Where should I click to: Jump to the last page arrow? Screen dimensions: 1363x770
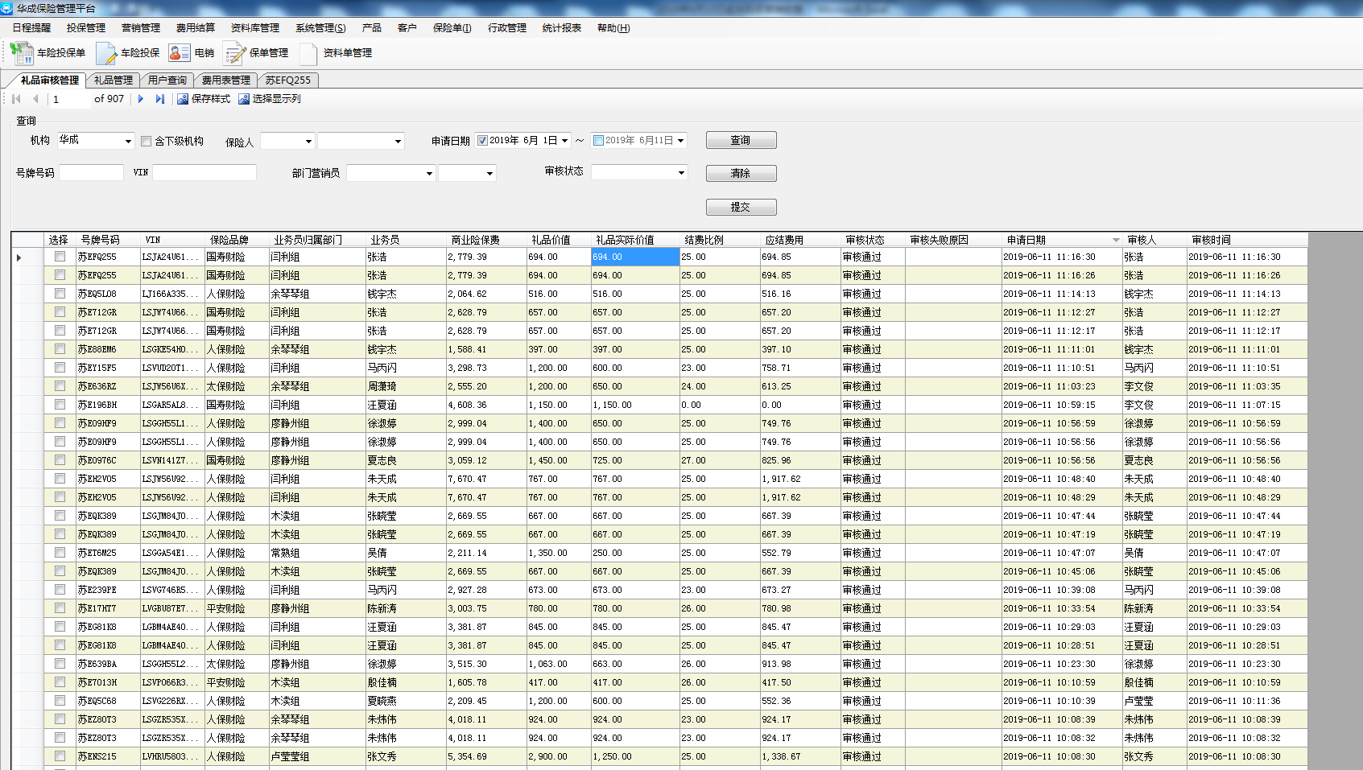coord(159,99)
